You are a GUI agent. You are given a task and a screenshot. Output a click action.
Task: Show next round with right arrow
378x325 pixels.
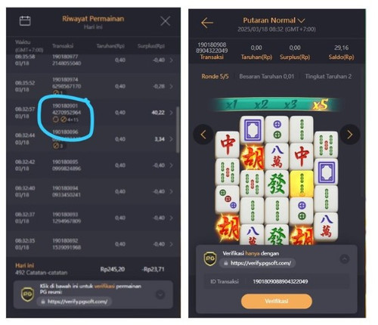click(x=350, y=135)
